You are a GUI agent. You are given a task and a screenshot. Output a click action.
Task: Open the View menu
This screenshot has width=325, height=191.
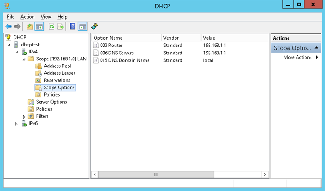tap(46, 17)
